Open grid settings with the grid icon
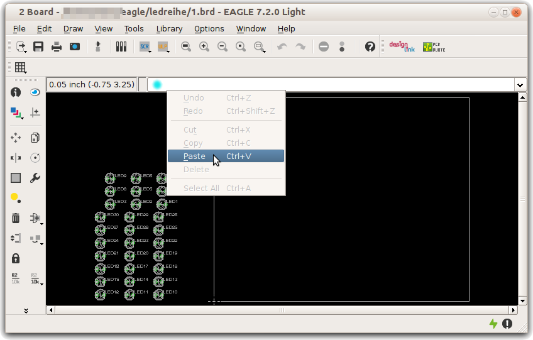This screenshot has width=533, height=340. coord(20,67)
